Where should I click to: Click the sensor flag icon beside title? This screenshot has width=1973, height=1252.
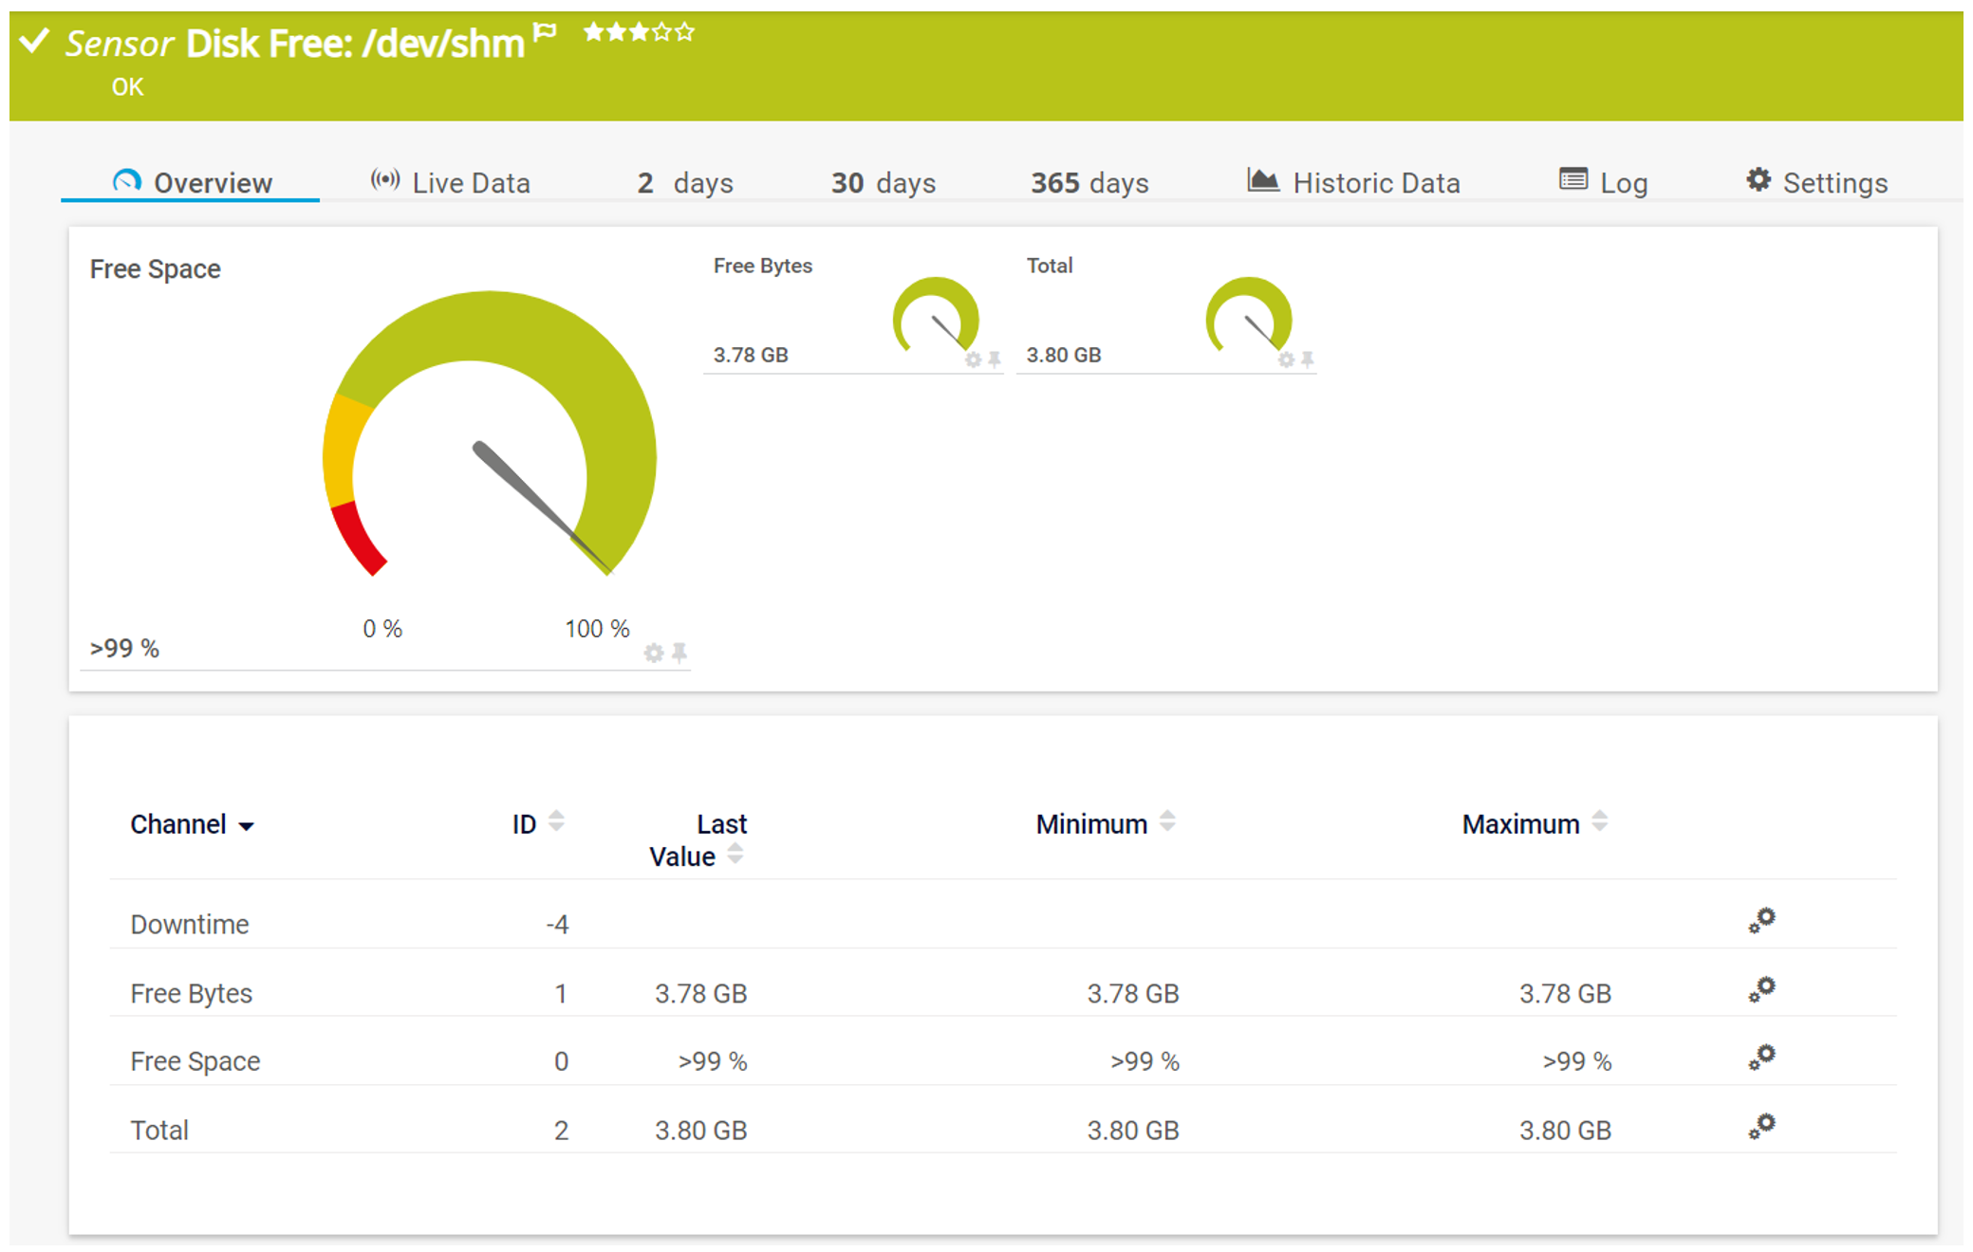(x=545, y=33)
